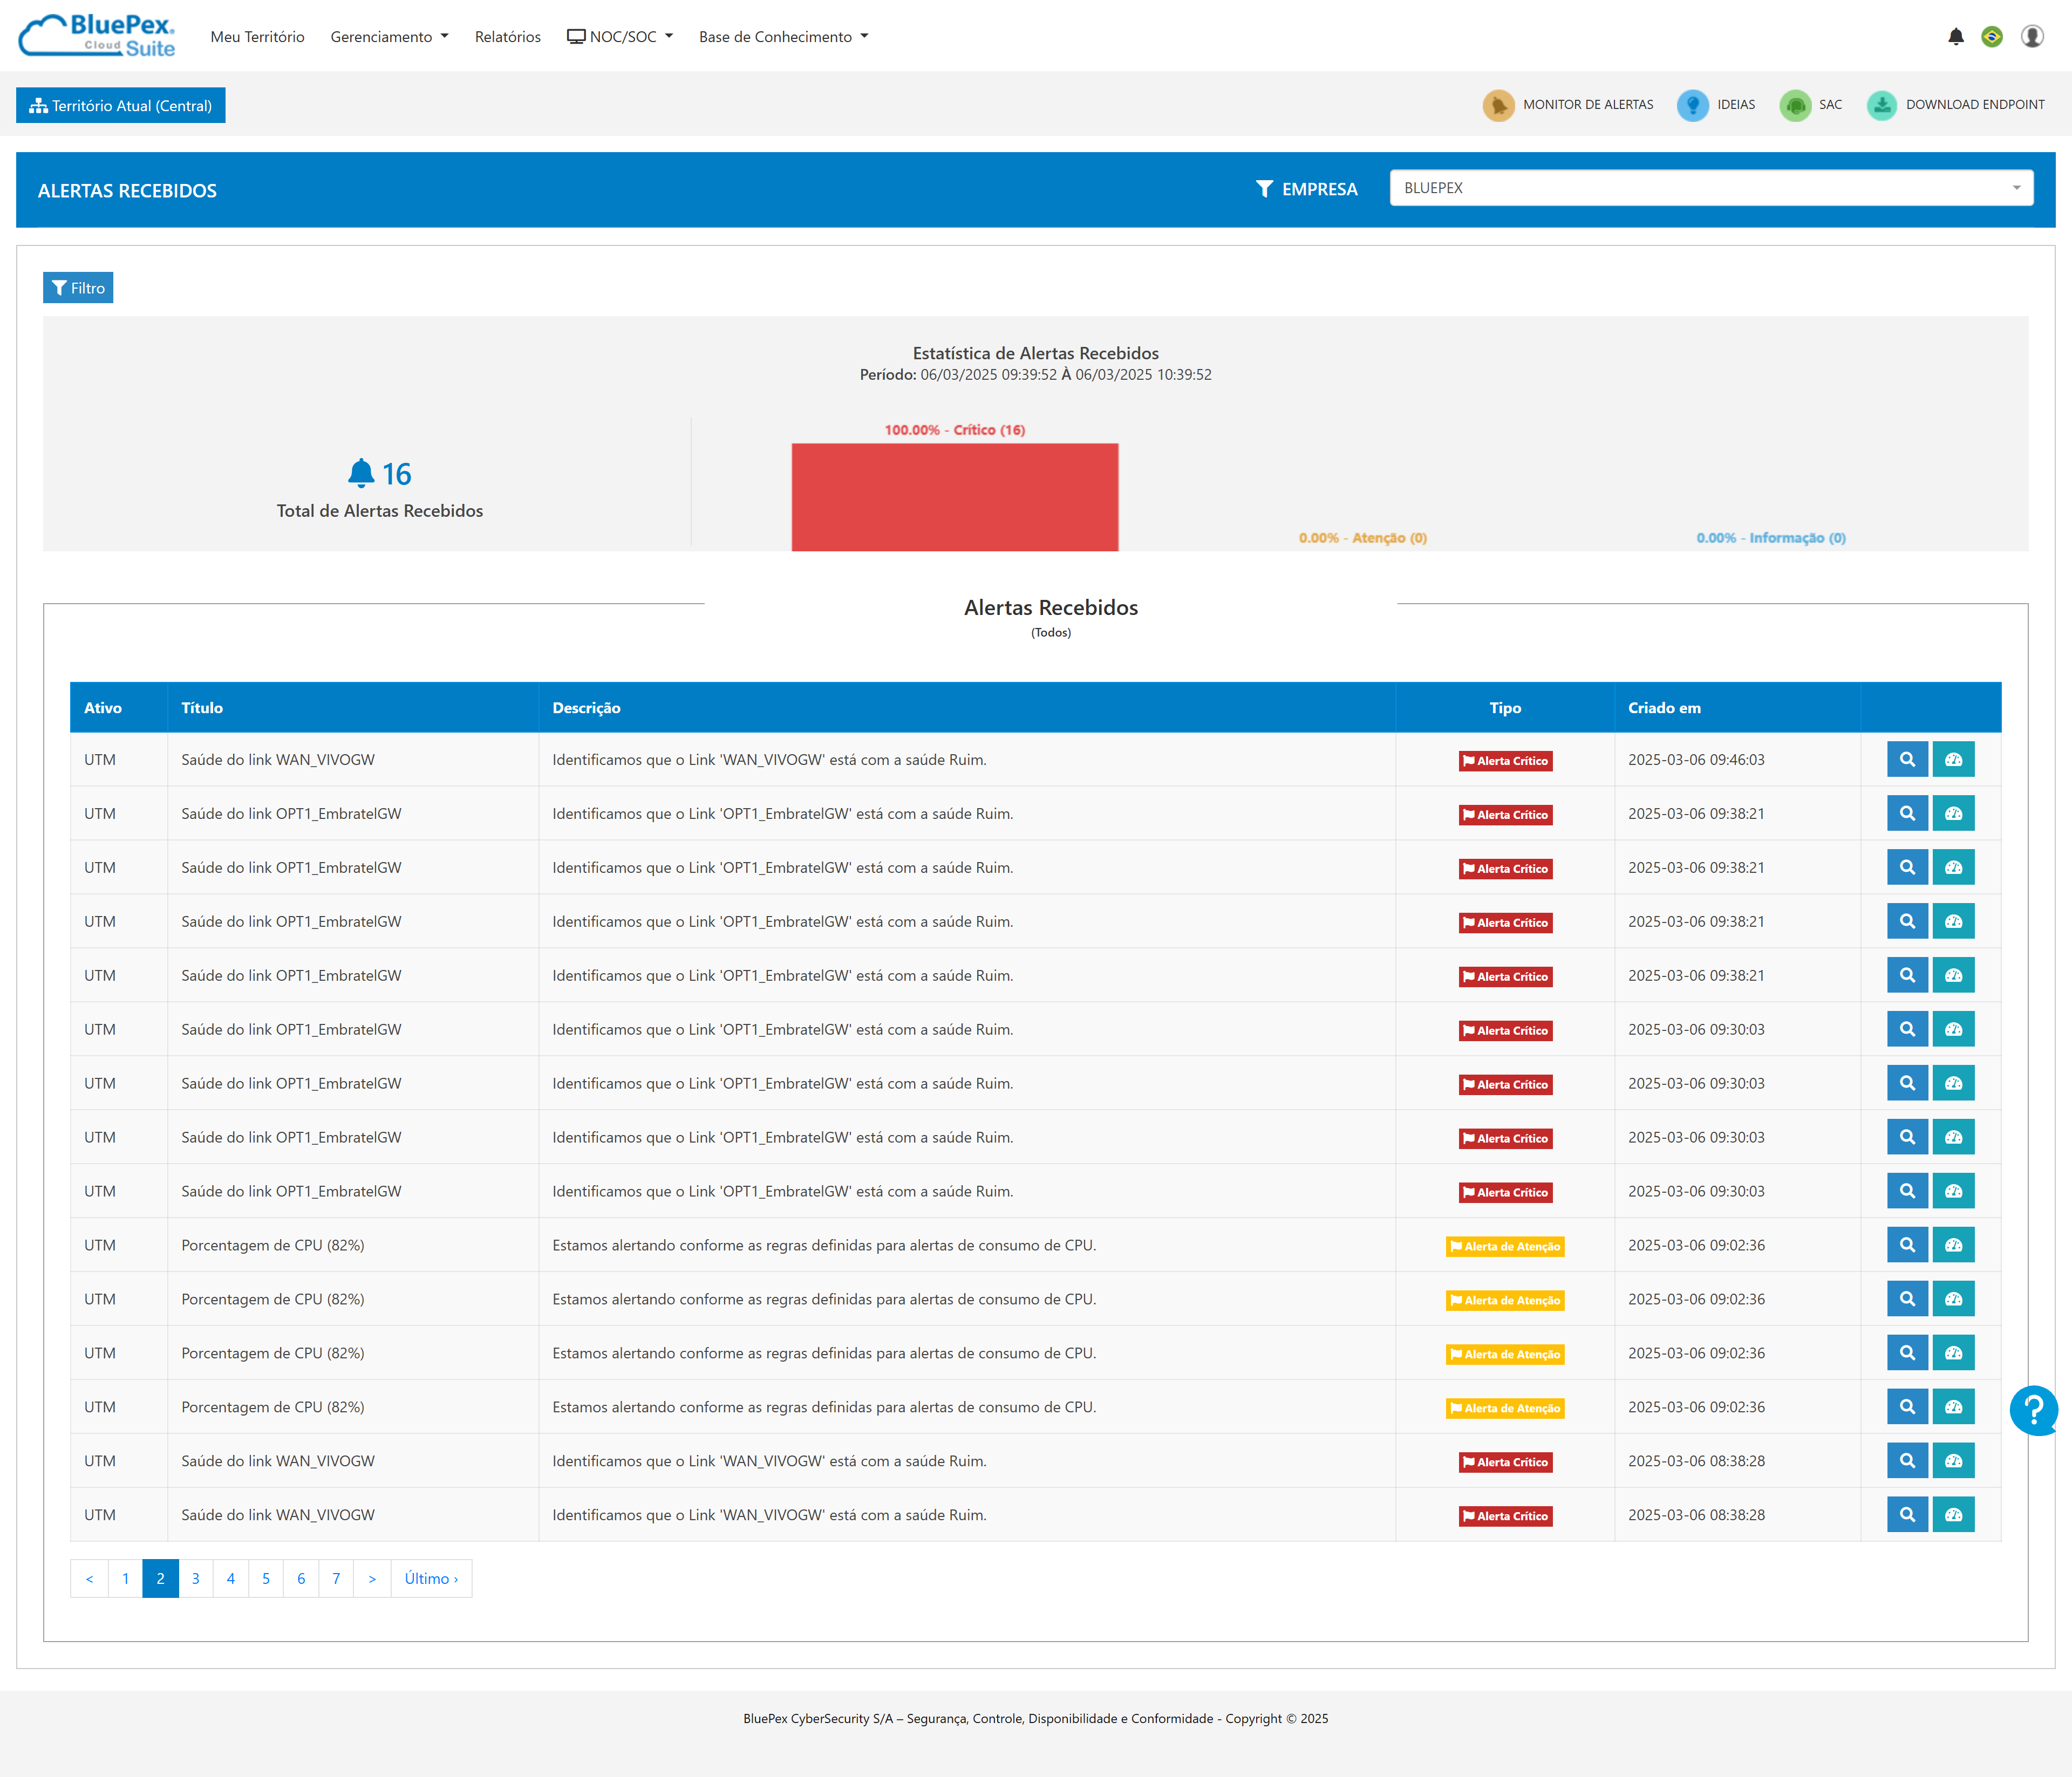This screenshot has height=1777, width=2072.
Task: Click the Filtro button
Action: tap(78, 288)
